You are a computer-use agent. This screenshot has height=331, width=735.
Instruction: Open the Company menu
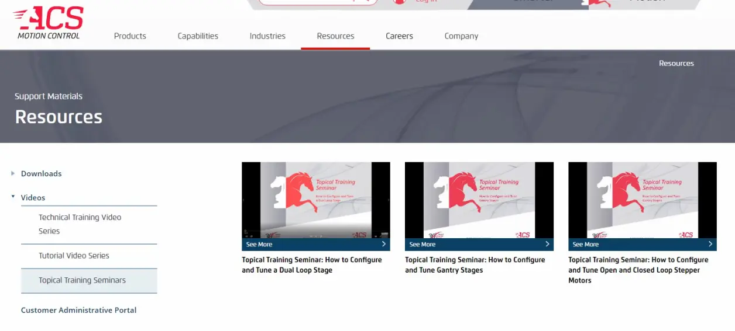point(461,36)
